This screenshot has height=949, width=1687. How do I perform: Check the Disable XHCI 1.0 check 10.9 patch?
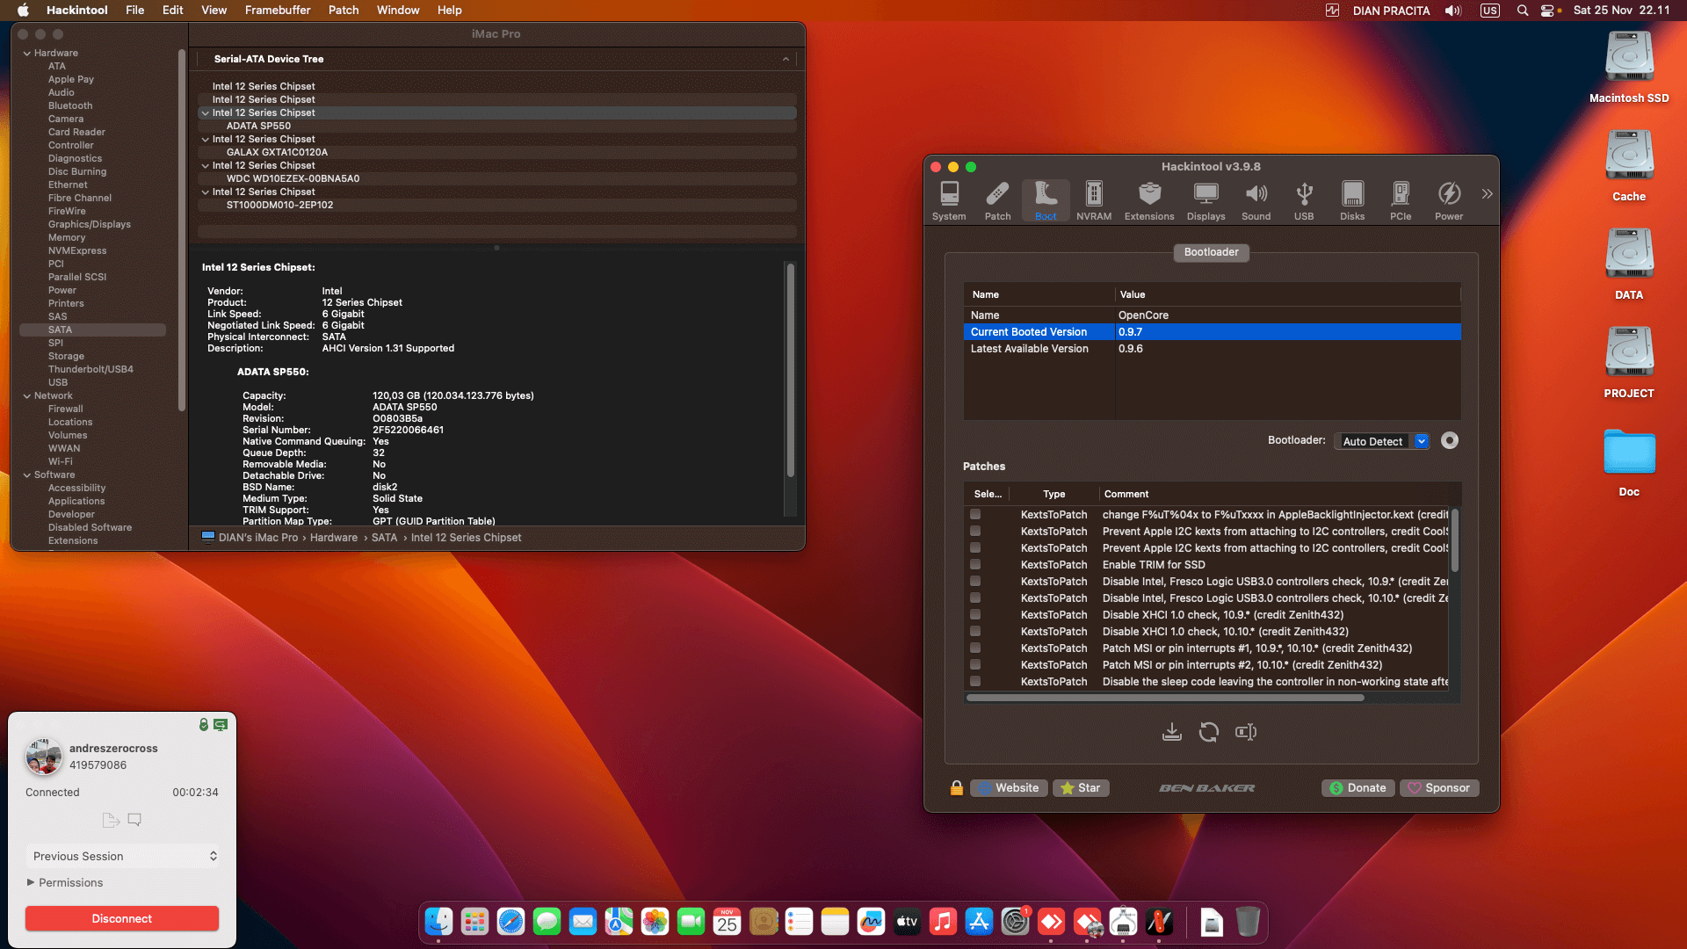click(975, 615)
